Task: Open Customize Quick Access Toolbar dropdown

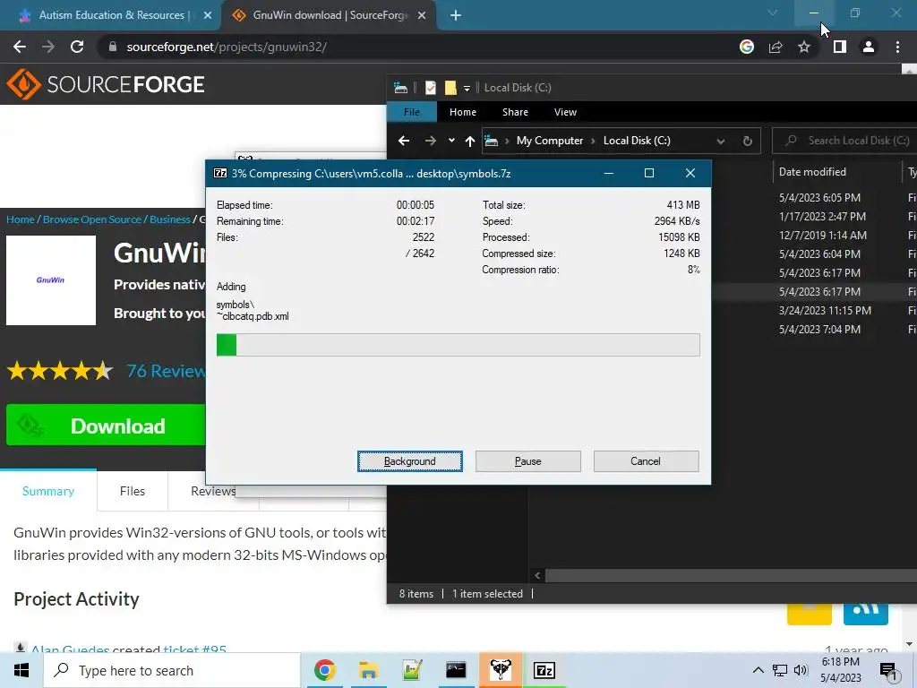Action: click(x=467, y=88)
